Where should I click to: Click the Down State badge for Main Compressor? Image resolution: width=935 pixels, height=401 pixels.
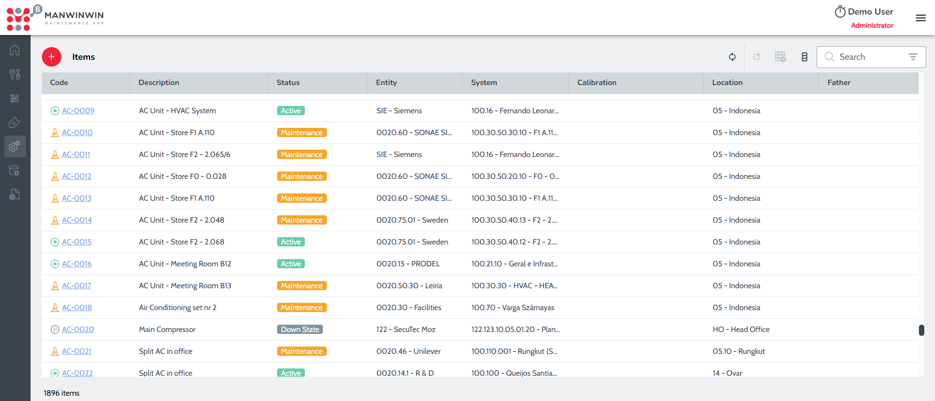300,330
